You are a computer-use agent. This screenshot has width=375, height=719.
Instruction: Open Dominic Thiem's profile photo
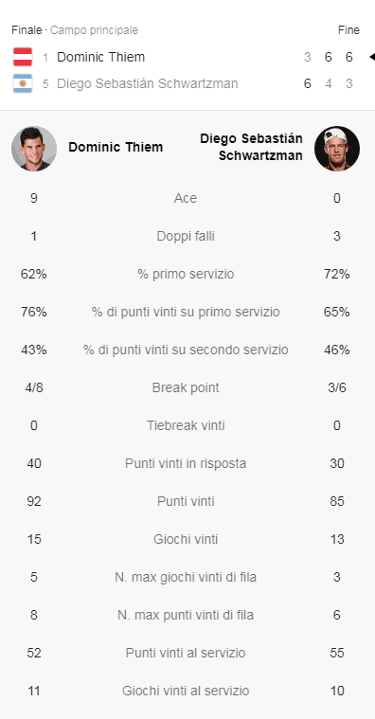pos(34,149)
